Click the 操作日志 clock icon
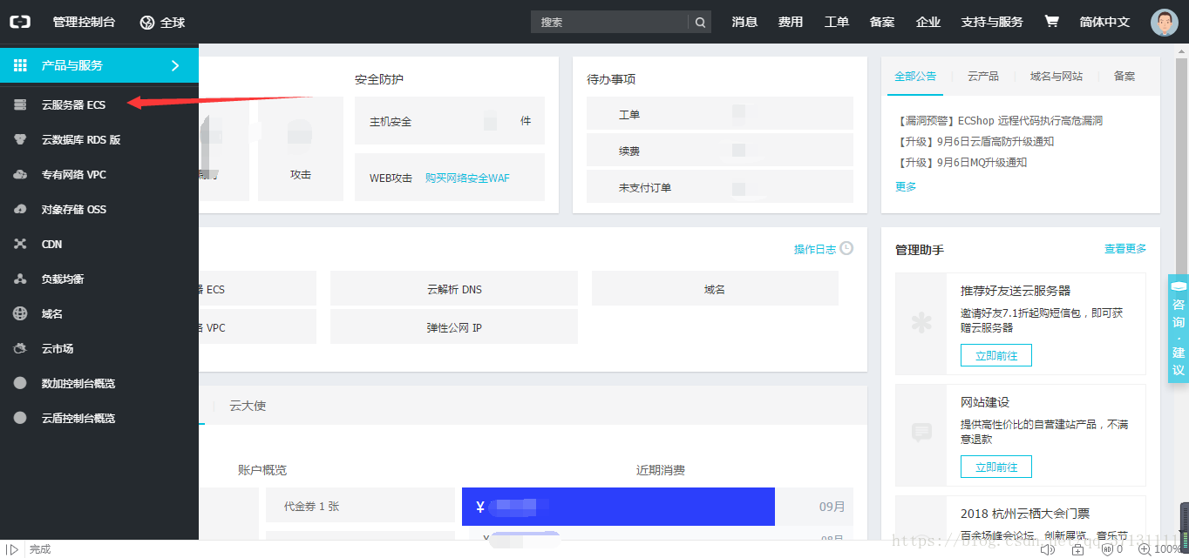This screenshot has width=1189, height=558. pos(846,248)
